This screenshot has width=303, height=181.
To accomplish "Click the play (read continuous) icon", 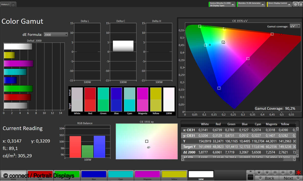I will (x=267, y=173).
